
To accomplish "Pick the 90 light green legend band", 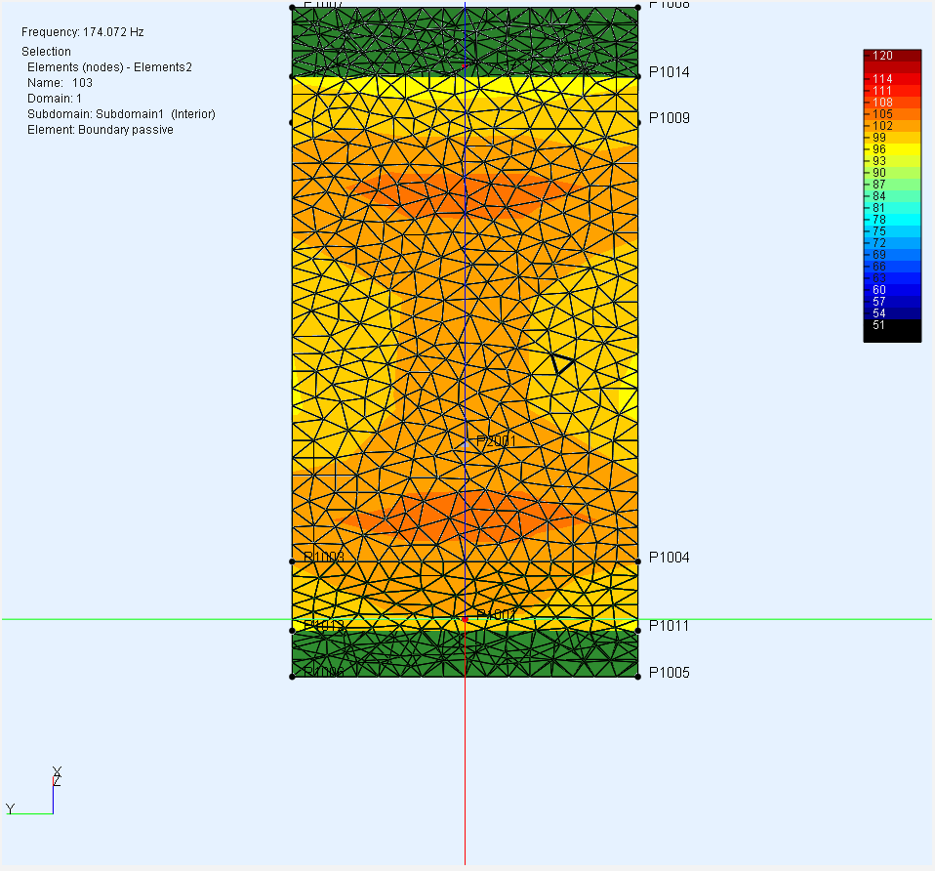I will click(891, 173).
